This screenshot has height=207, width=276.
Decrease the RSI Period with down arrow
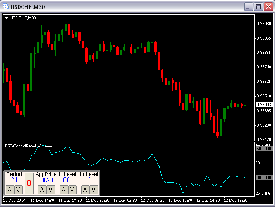point(18,190)
